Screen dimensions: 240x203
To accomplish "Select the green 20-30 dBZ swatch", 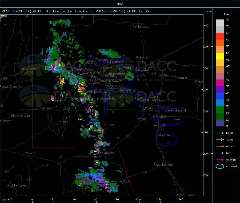I will (220, 109).
